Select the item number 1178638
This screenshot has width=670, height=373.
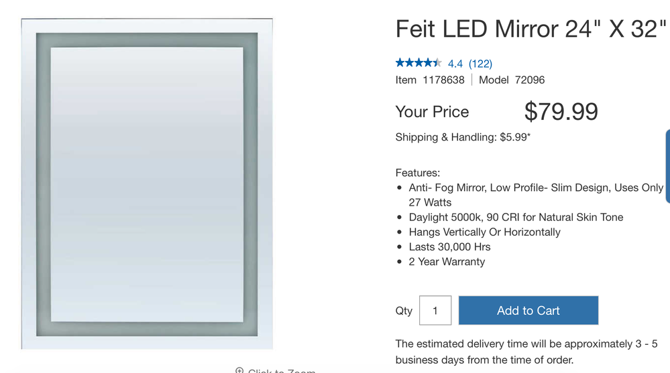pos(443,80)
